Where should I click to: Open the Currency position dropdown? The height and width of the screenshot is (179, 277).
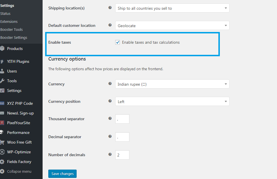pyautogui.click(x=172, y=101)
